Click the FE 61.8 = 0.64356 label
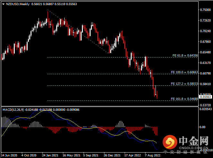The height and width of the screenshot is (158, 213). tap(185, 56)
